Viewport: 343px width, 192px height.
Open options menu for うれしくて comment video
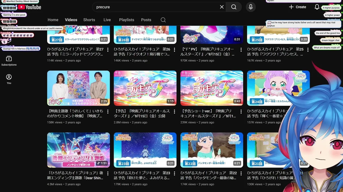pyautogui.click(x=108, y=111)
